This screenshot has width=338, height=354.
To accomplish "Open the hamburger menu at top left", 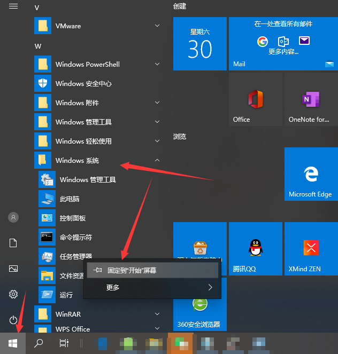I will [x=13, y=6].
